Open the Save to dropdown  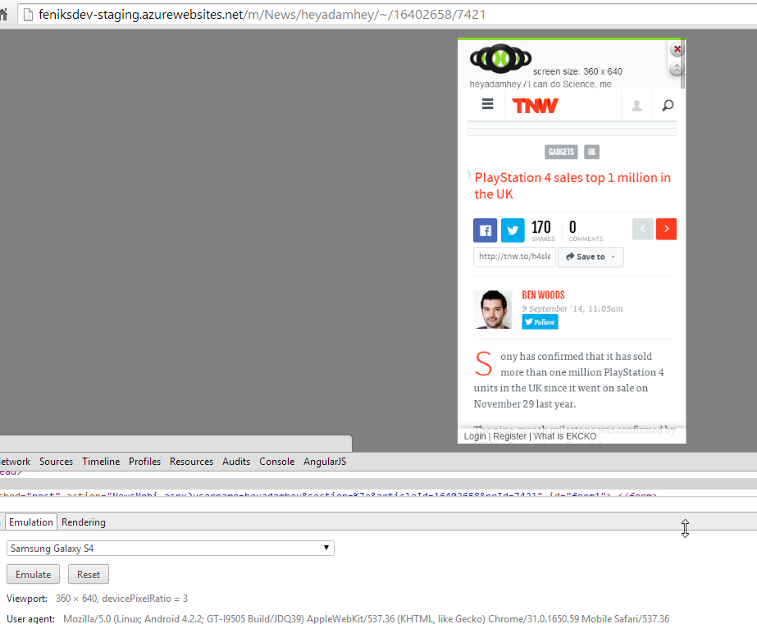click(591, 257)
